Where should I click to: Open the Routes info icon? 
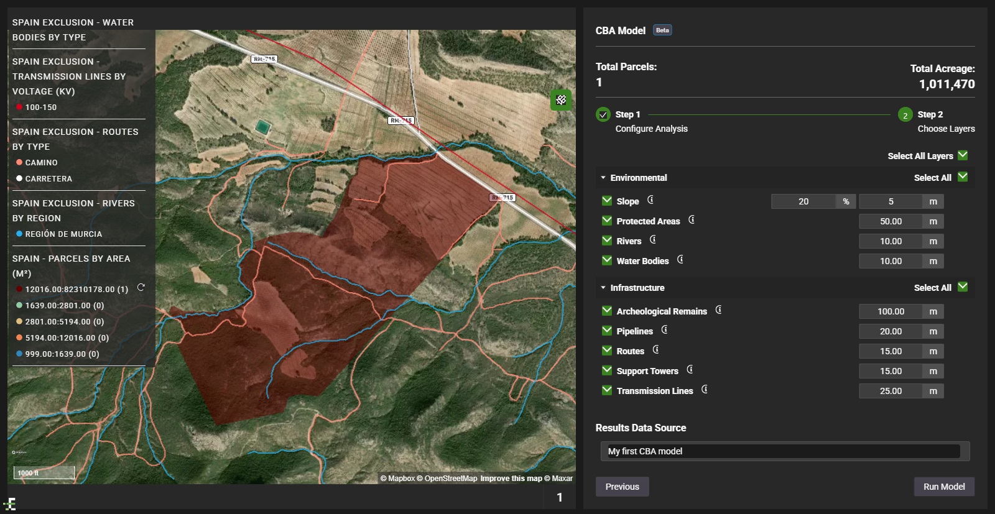click(x=656, y=350)
